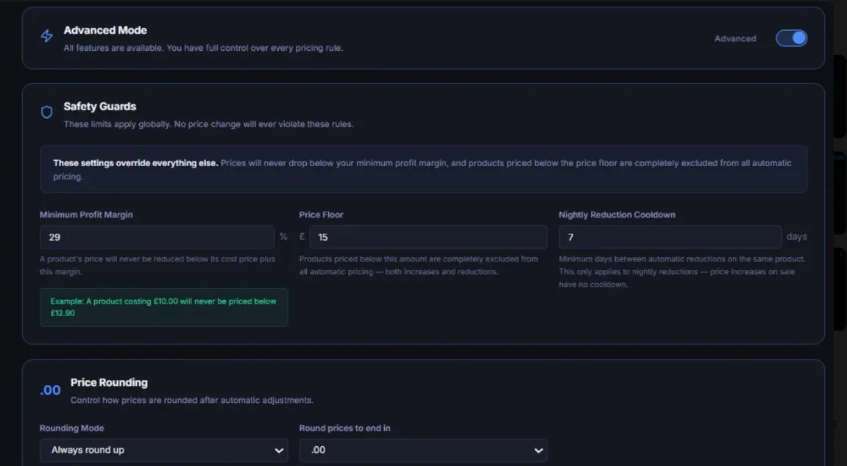Click the Safety Guards heading
The width and height of the screenshot is (847, 466).
(x=100, y=107)
